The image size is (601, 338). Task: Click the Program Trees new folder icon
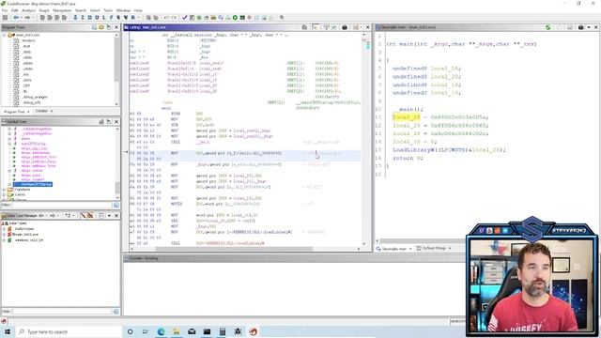click(101, 27)
